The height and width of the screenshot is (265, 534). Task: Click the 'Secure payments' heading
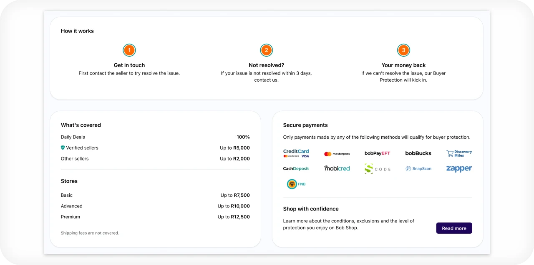pos(305,125)
